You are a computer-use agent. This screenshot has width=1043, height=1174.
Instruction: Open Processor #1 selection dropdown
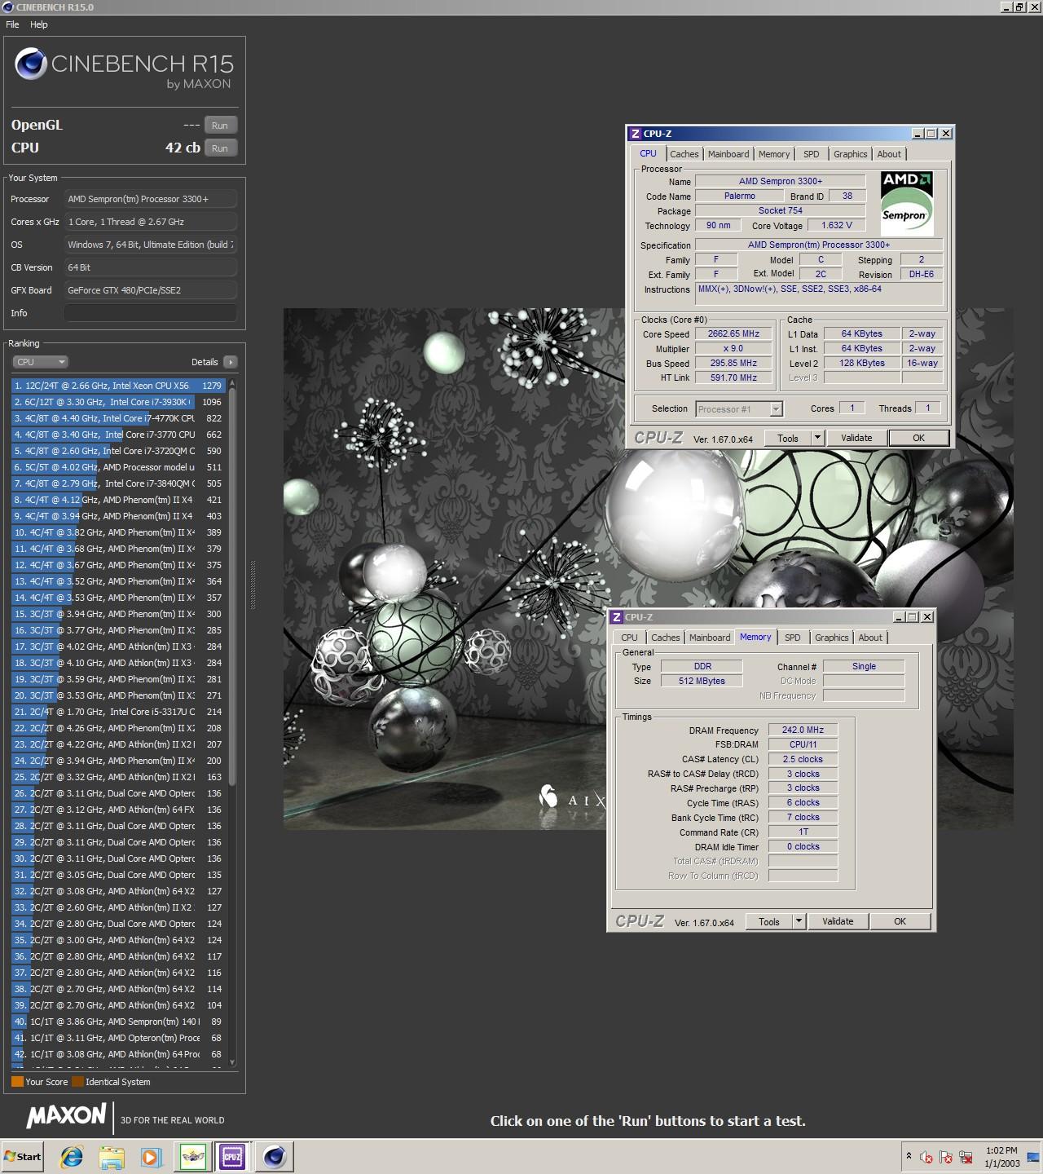pos(739,409)
